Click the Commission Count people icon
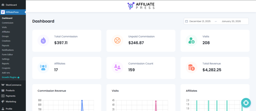 [x=117, y=68]
